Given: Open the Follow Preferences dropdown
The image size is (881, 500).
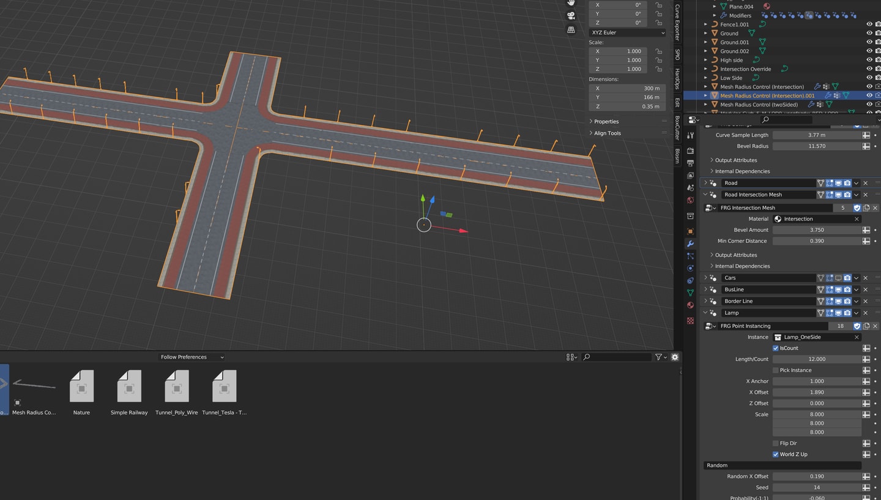Looking at the screenshot, I should (x=192, y=357).
